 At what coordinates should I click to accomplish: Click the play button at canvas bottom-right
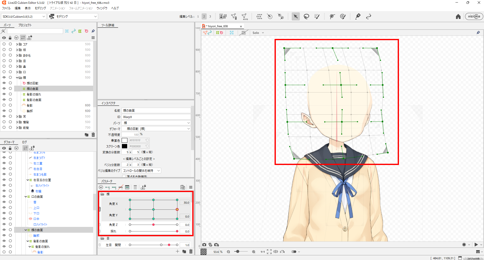tap(476, 245)
